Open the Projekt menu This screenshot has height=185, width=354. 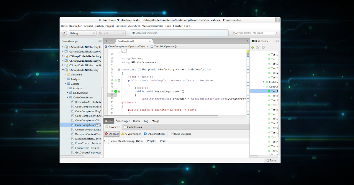click(109, 26)
